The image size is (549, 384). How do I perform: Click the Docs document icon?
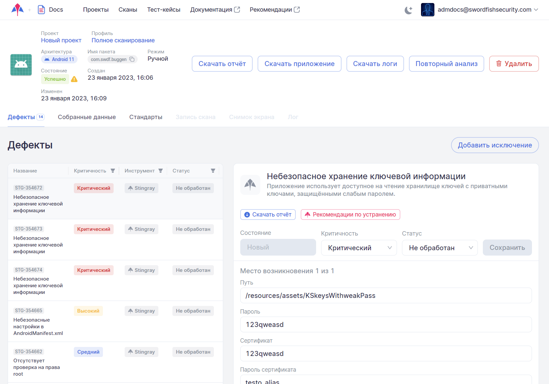(x=41, y=10)
